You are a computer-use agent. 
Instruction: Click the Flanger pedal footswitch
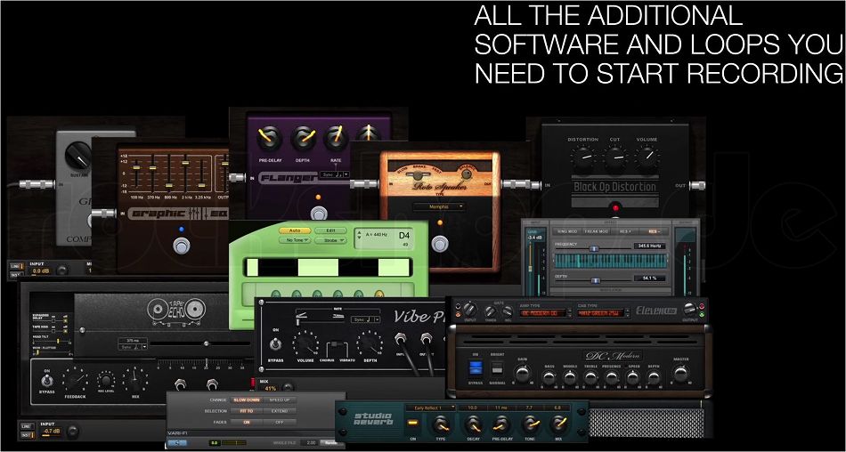tap(319, 213)
